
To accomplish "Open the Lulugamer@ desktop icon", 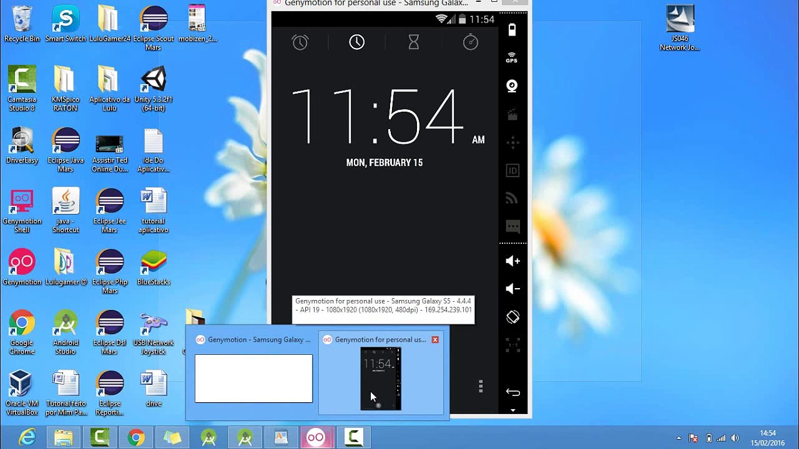I will (x=66, y=268).
